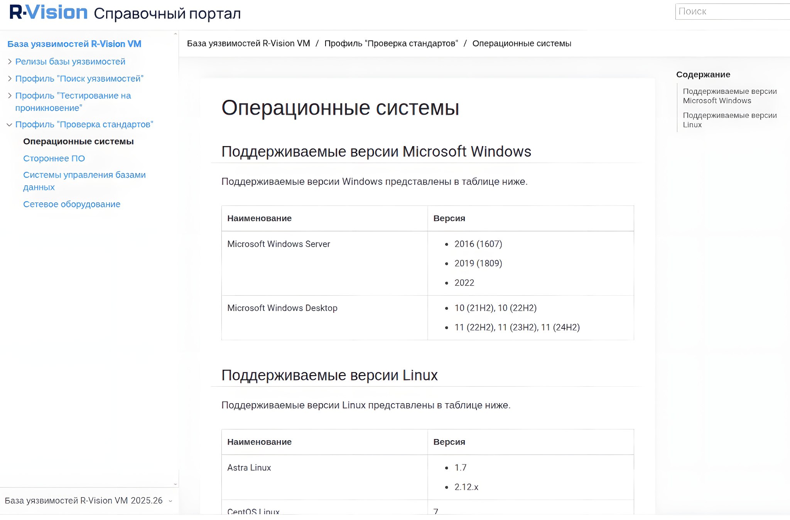The width and height of the screenshot is (790, 520).
Task: Jump to 'Поддерживаемые версии Microsoft Windows' in contents
Action: click(x=730, y=96)
